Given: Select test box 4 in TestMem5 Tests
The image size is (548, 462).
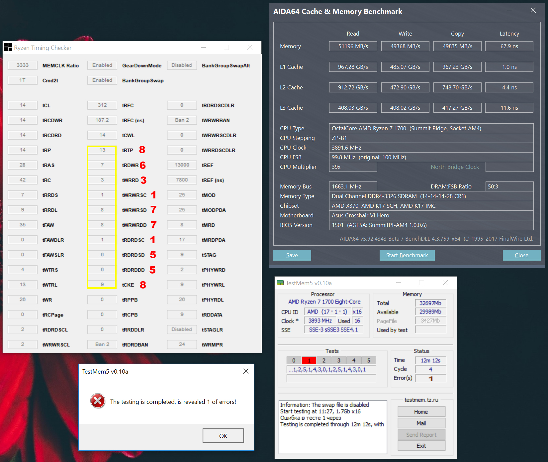Looking at the screenshot, I should [354, 360].
